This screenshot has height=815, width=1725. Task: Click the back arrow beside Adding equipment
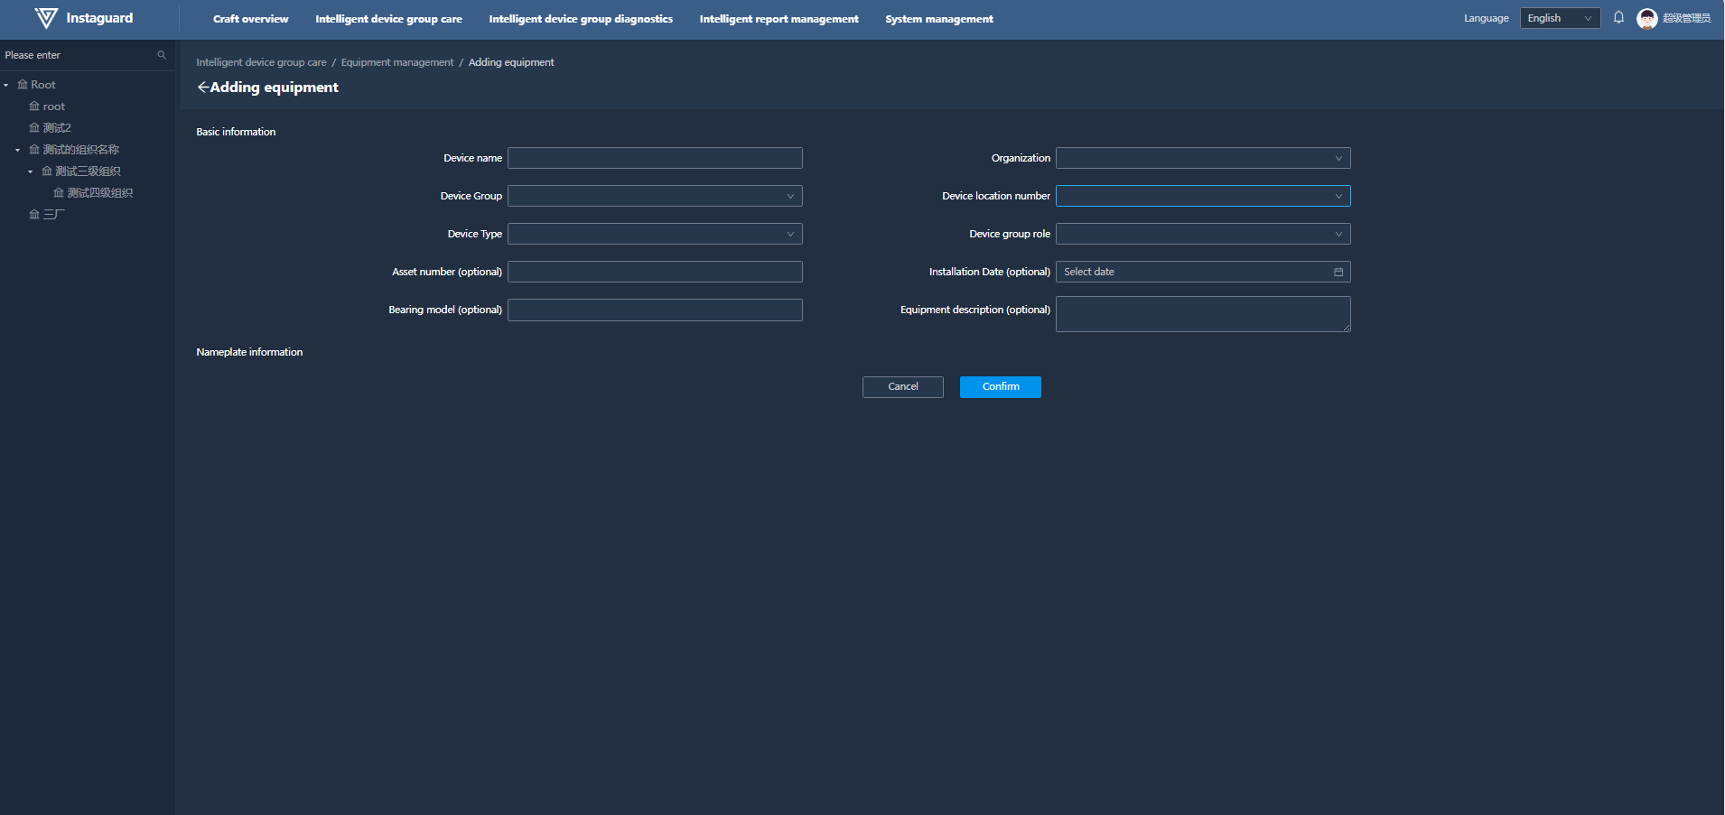[x=202, y=88]
